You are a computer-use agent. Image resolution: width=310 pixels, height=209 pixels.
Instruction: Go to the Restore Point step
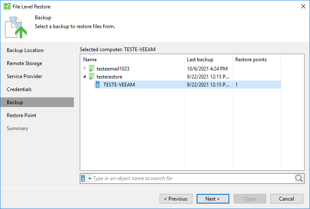[21, 115]
